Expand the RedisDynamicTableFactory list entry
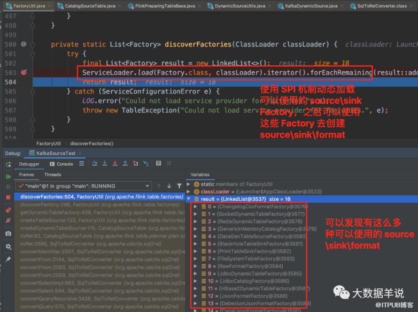418x312 pixels. pyautogui.click(x=195, y=221)
